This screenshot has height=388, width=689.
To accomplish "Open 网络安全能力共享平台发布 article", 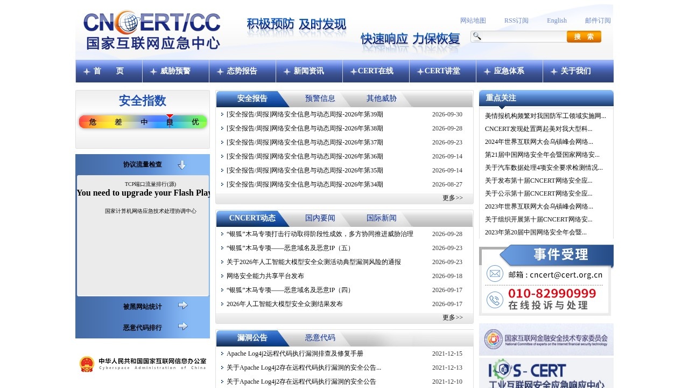I will [265, 276].
